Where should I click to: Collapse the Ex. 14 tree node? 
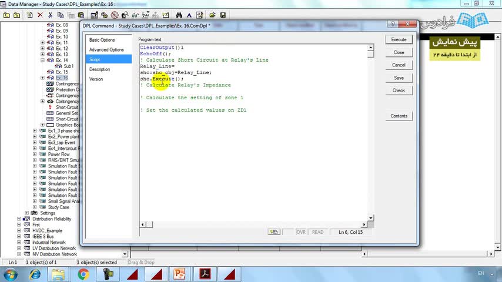[x=42, y=60]
